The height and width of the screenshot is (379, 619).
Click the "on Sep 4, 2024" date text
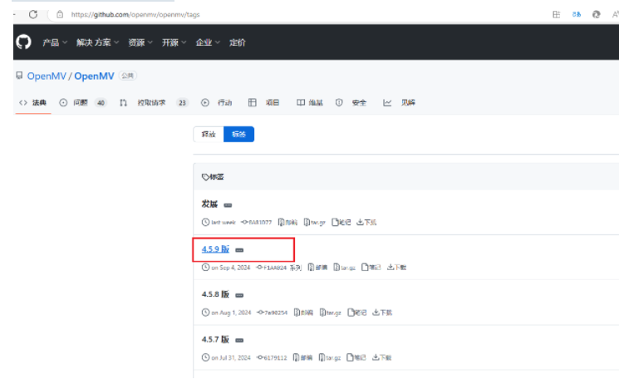tap(230, 268)
